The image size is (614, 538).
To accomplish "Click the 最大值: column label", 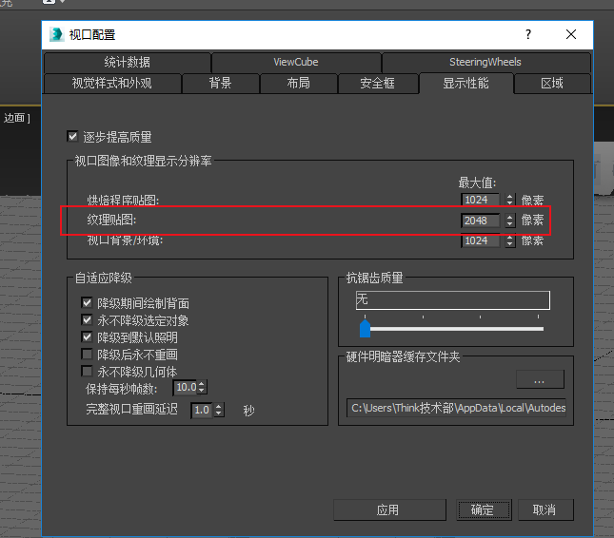I will coord(477,183).
